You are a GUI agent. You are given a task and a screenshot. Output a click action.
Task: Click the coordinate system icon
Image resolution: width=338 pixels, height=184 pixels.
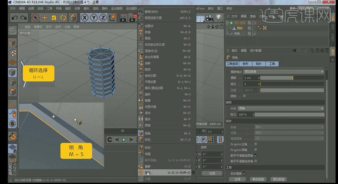pyautogui.click(x=113, y=18)
